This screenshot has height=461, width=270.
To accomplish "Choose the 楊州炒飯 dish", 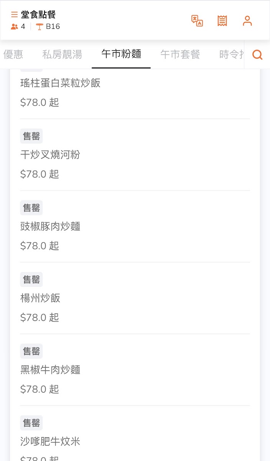I will (40, 298).
